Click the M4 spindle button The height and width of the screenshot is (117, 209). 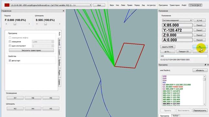point(33,109)
